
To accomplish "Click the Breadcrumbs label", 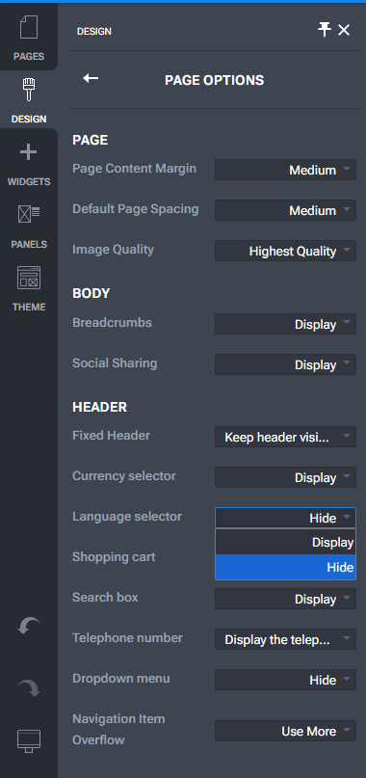I will point(112,323).
